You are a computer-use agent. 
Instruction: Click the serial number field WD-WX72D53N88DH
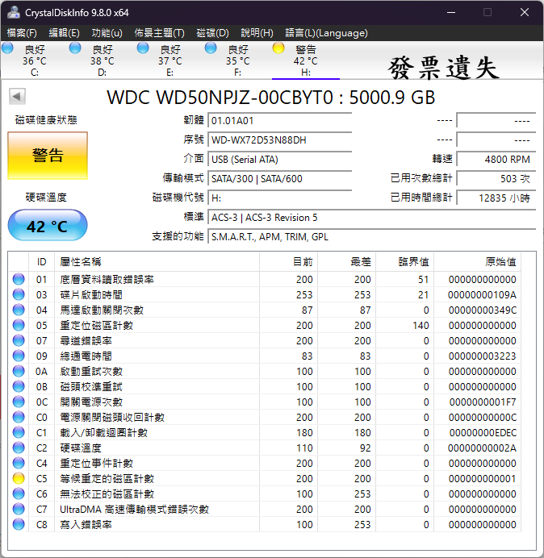tap(279, 139)
